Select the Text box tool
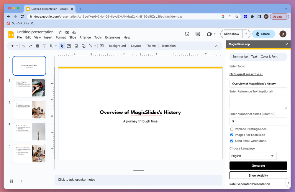 pos(69,46)
